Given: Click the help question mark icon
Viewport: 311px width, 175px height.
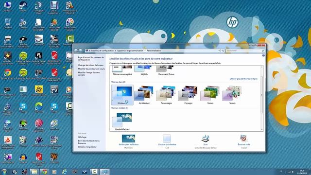Looking at the screenshot, I should (263, 55).
